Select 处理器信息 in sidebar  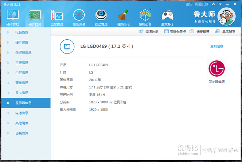(x=26, y=53)
